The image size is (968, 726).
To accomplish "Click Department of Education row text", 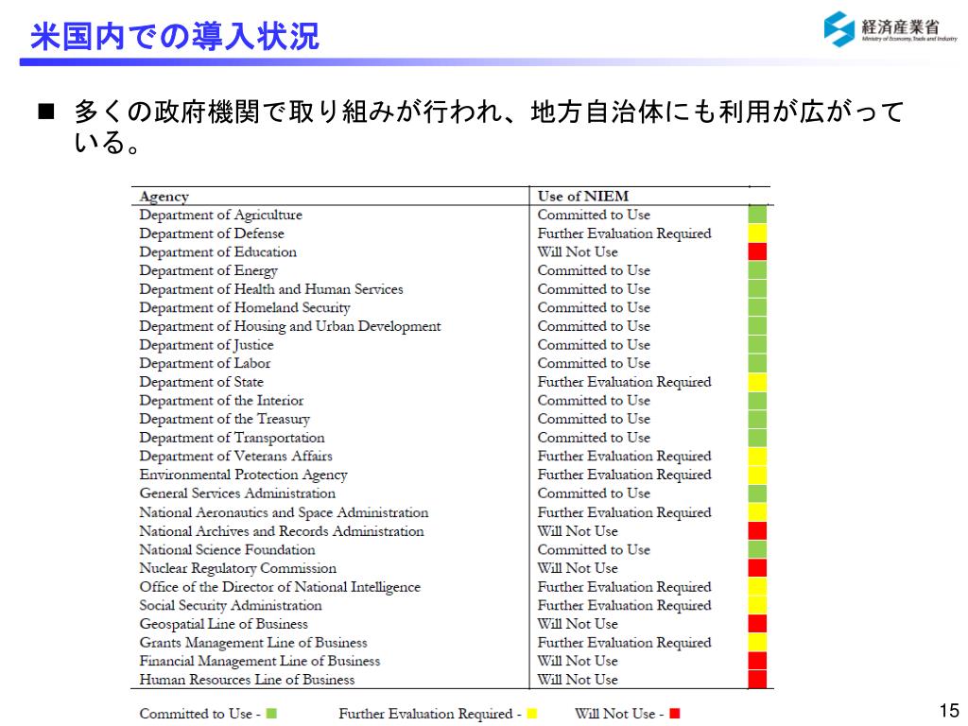I will point(218,252).
